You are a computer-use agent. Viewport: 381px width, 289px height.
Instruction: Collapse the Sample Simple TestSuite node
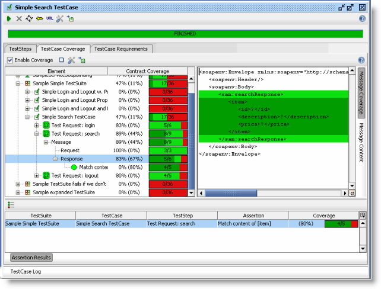(18, 84)
